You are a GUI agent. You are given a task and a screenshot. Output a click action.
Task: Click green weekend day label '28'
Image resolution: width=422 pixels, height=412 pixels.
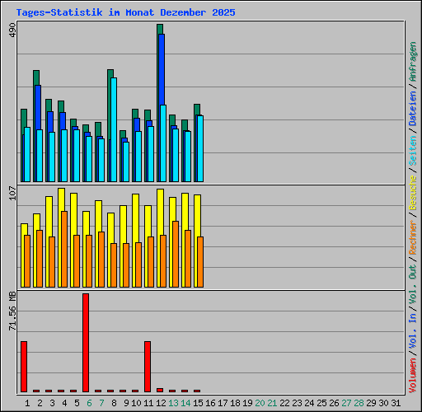pos(359,403)
